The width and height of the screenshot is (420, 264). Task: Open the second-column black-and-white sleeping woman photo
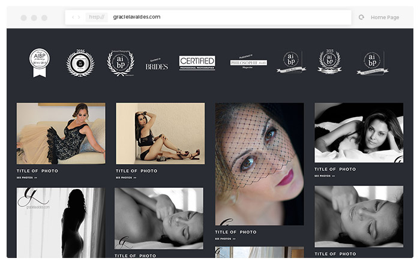159,218
